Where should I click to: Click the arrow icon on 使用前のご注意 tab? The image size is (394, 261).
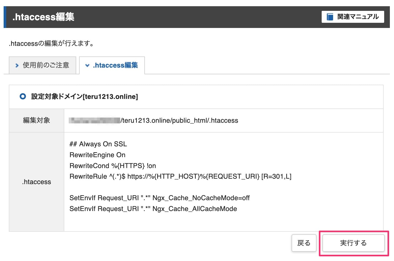pos(17,66)
